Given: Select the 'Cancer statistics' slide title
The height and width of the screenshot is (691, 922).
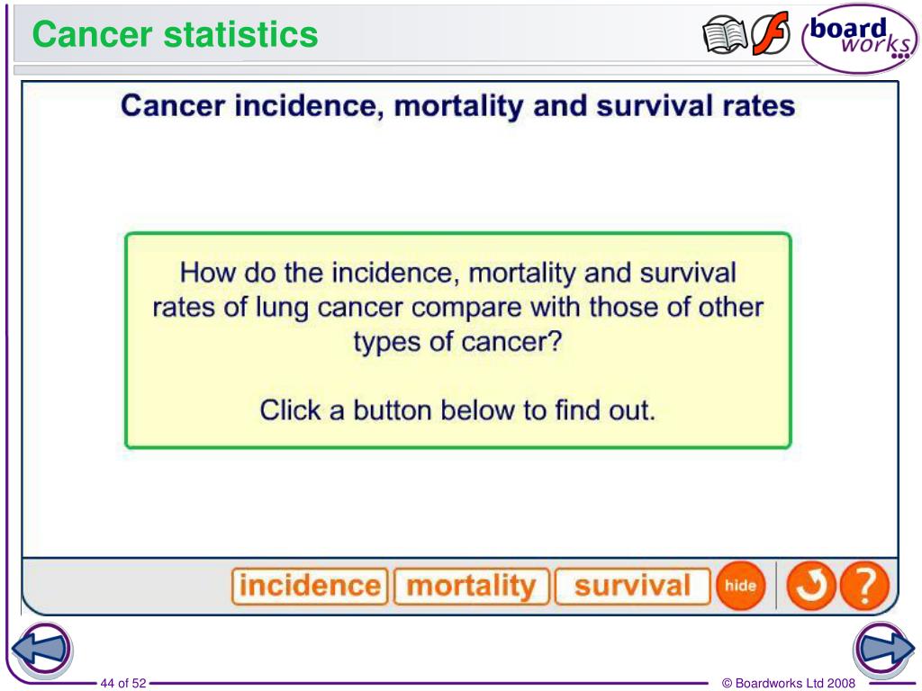Looking at the screenshot, I should [175, 34].
